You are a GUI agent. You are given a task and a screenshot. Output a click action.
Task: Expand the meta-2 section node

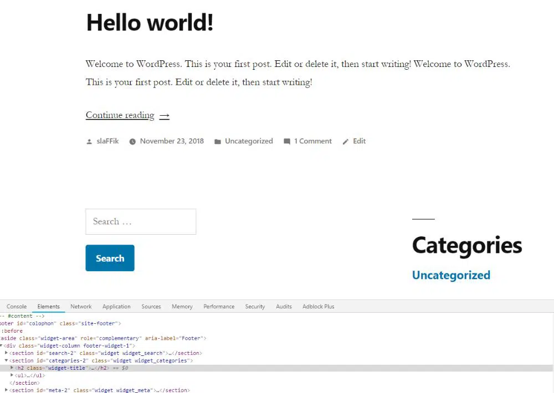click(7, 390)
